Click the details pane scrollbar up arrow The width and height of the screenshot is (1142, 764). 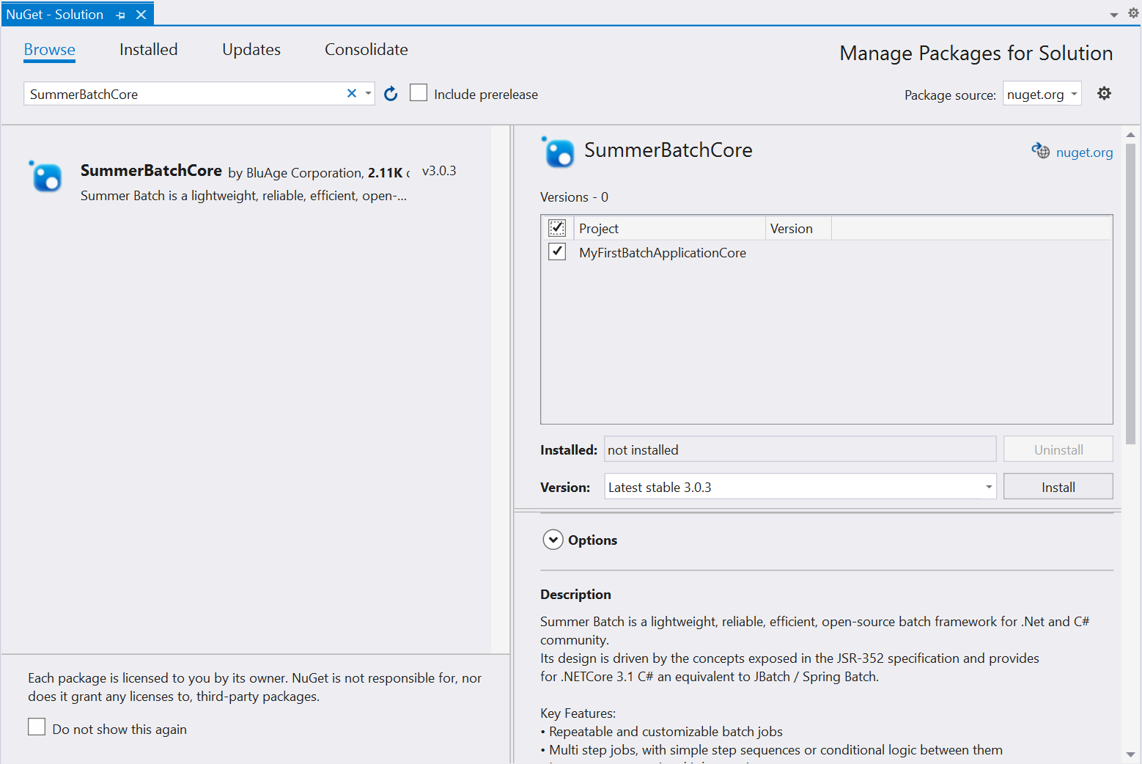point(1130,134)
